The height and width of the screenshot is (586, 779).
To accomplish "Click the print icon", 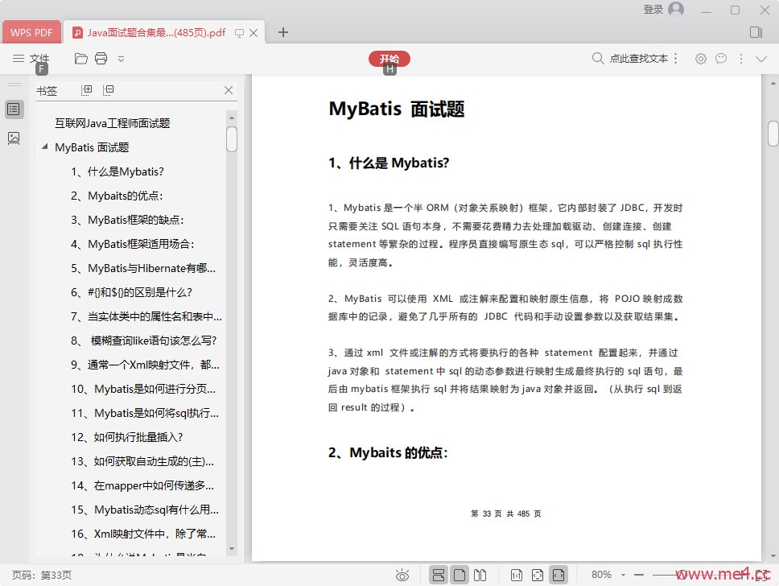I will click(101, 59).
